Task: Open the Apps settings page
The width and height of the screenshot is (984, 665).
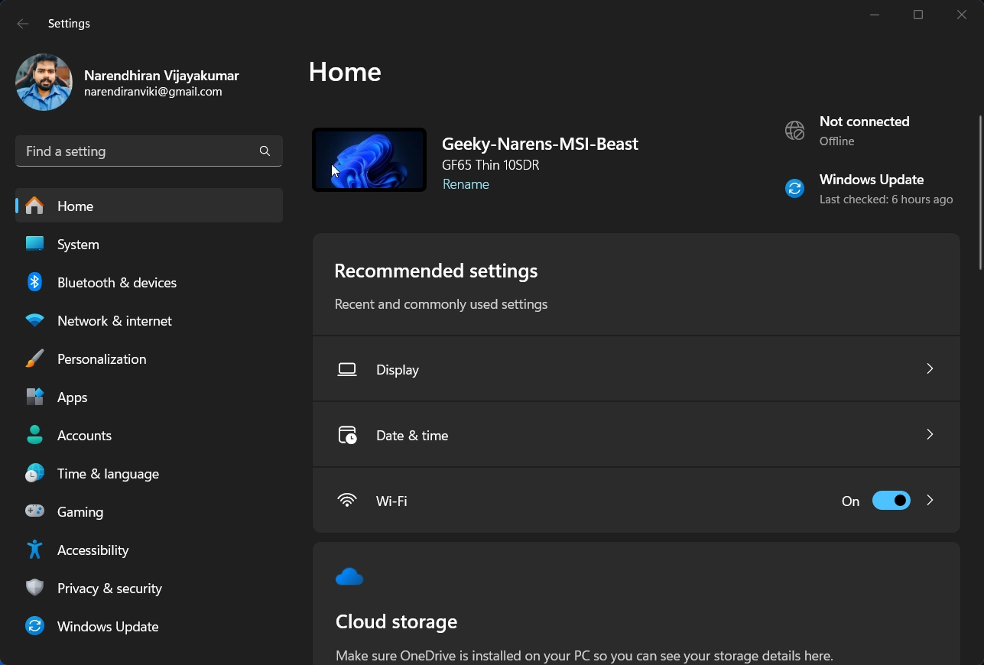Action: pos(149,397)
